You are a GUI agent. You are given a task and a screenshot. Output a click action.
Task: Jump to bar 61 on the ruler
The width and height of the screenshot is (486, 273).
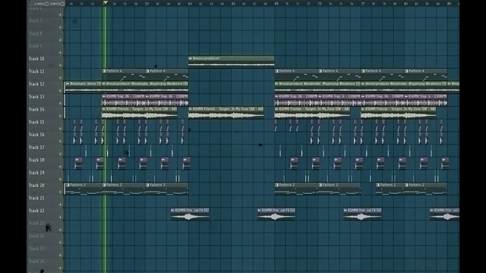coord(190,3)
